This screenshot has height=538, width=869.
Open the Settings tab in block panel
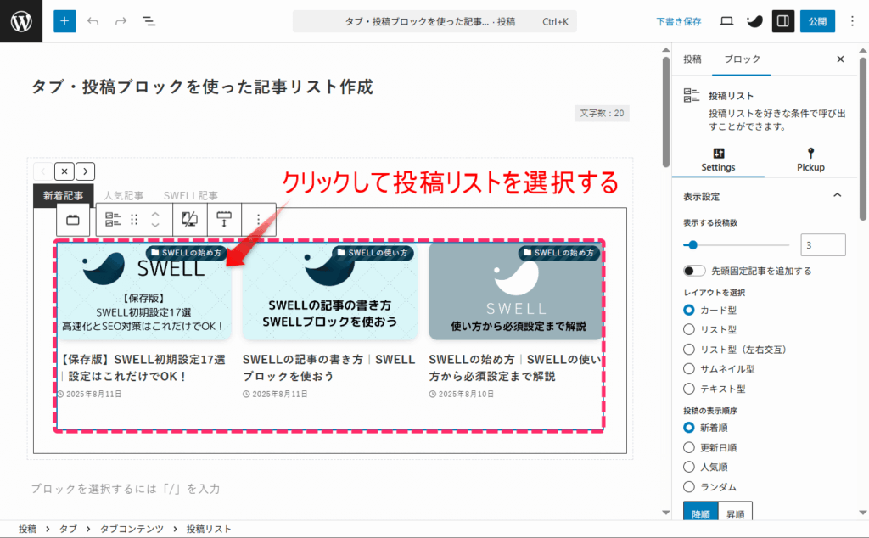[718, 160]
